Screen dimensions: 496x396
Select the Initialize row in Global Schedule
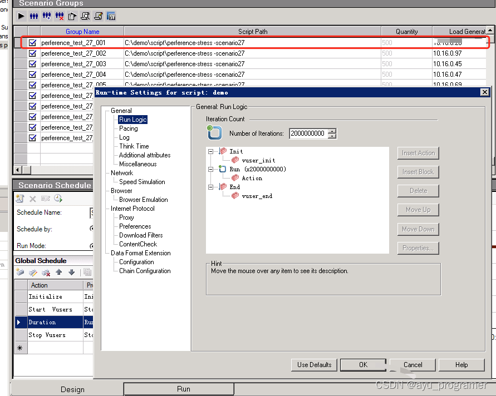[x=54, y=296]
